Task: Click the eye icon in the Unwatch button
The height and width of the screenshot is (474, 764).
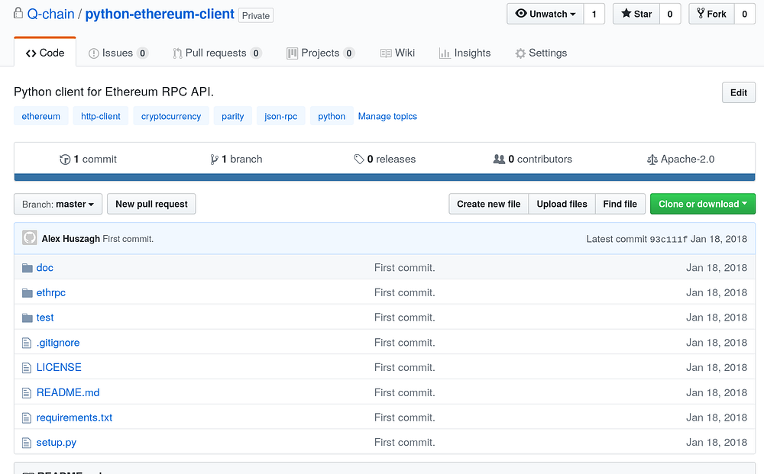Action: click(521, 13)
